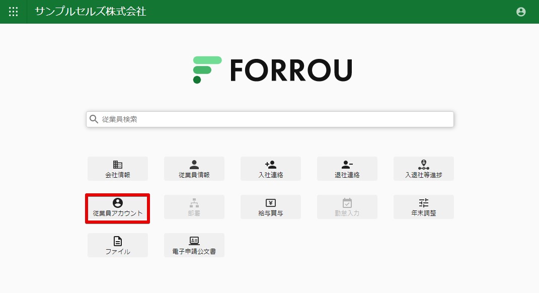Image resolution: width=539 pixels, height=293 pixels.
Task: Open the 入退社等進捗 tile
Action: pyautogui.click(x=424, y=169)
